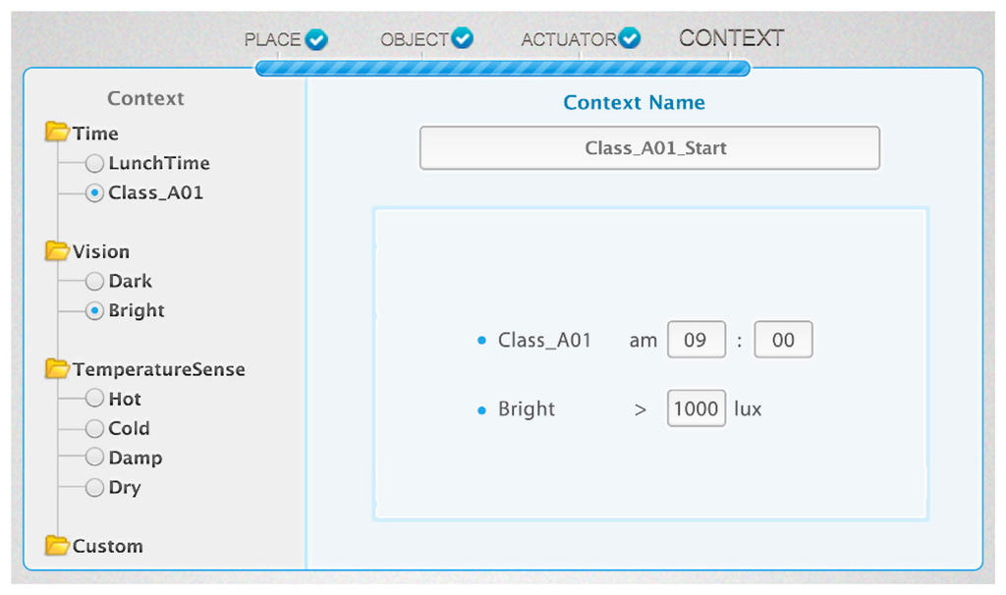The height and width of the screenshot is (595, 1006).
Task: Select the LunchTime radio button
Action: [94, 163]
